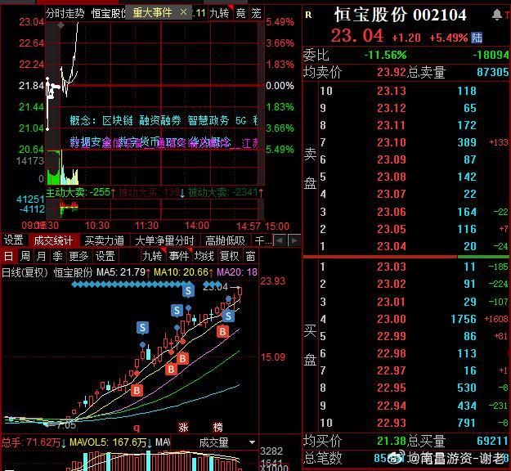
Task: Select the 分时走势 tab
Action: point(65,13)
